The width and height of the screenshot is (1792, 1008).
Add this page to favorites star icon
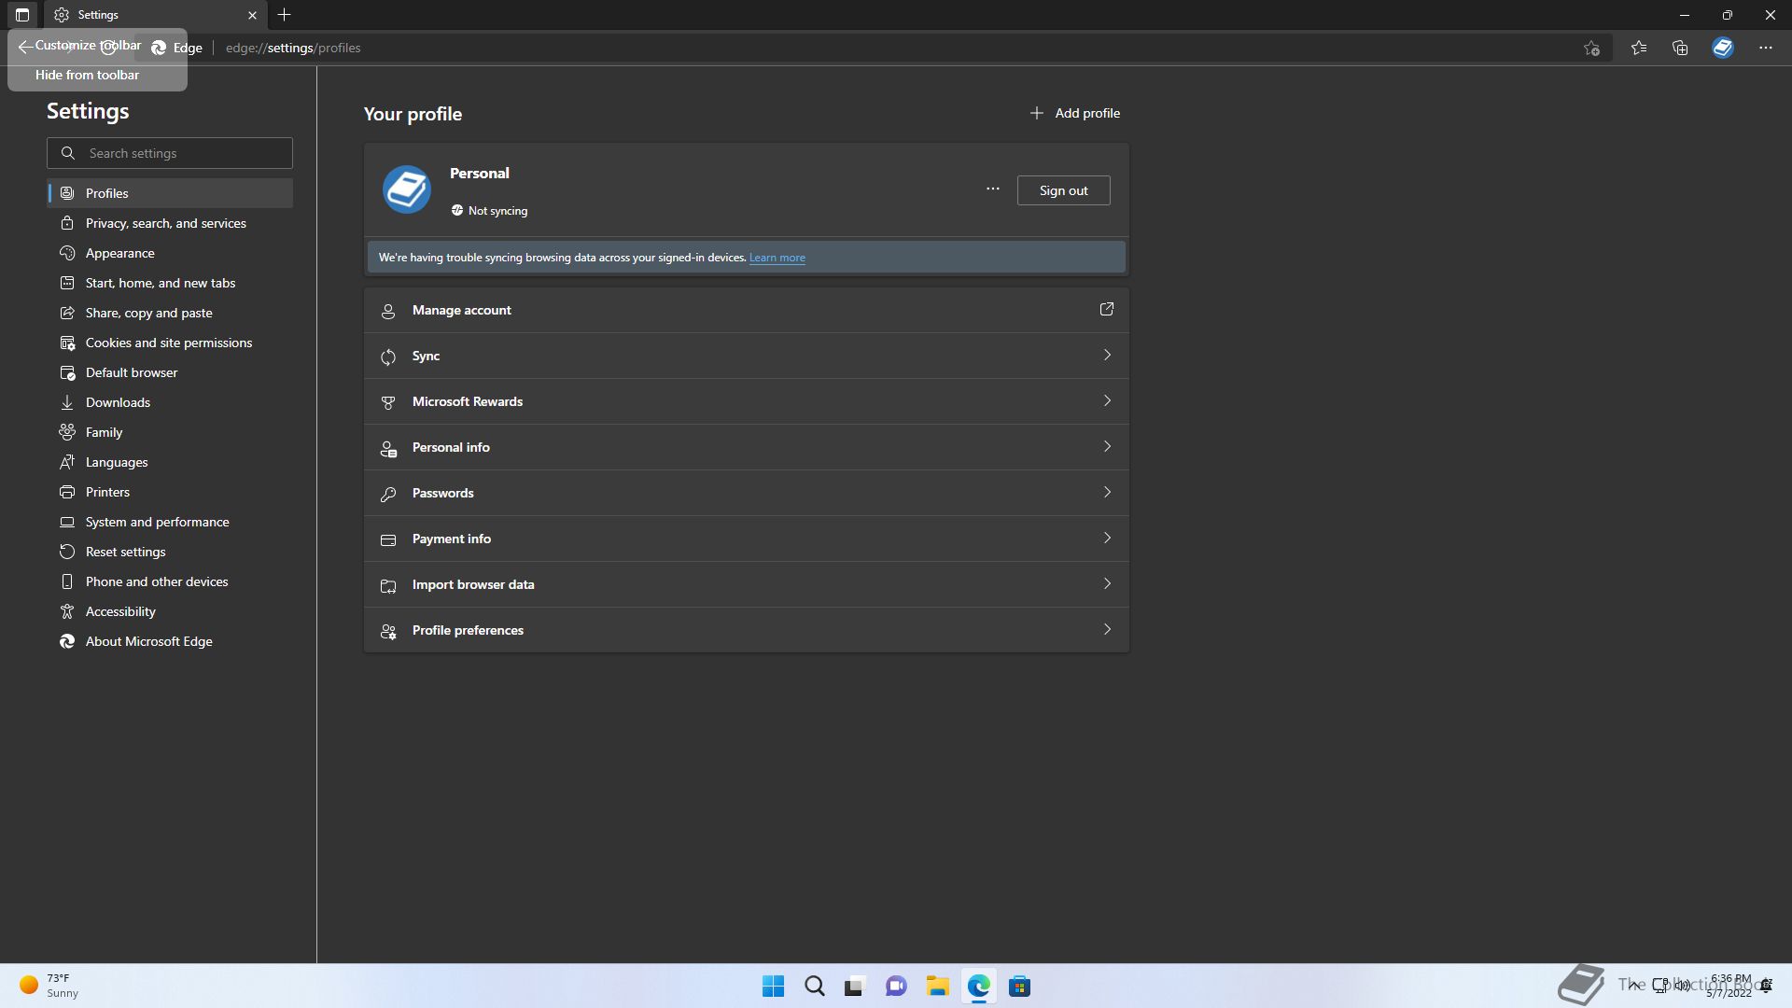[1592, 48]
